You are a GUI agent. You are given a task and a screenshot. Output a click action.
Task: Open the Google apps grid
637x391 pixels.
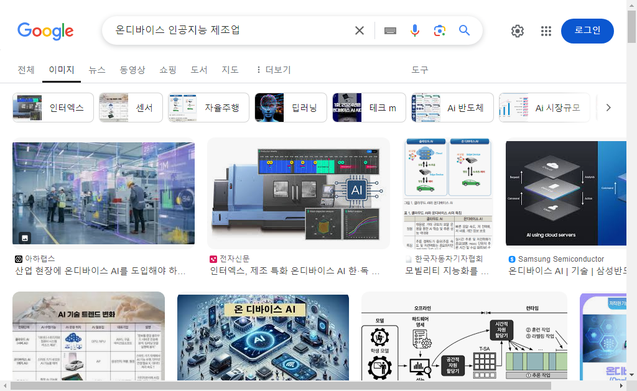pyautogui.click(x=546, y=31)
